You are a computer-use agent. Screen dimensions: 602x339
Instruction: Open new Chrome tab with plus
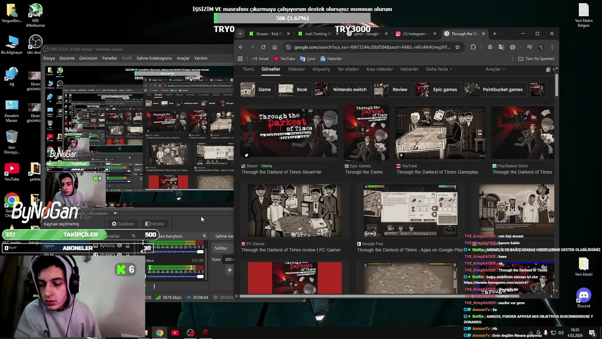(x=494, y=33)
